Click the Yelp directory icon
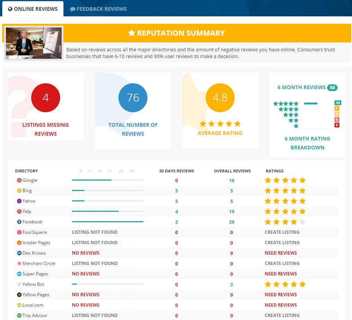The width and height of the screenshot is (352, 320). [19, 211]
